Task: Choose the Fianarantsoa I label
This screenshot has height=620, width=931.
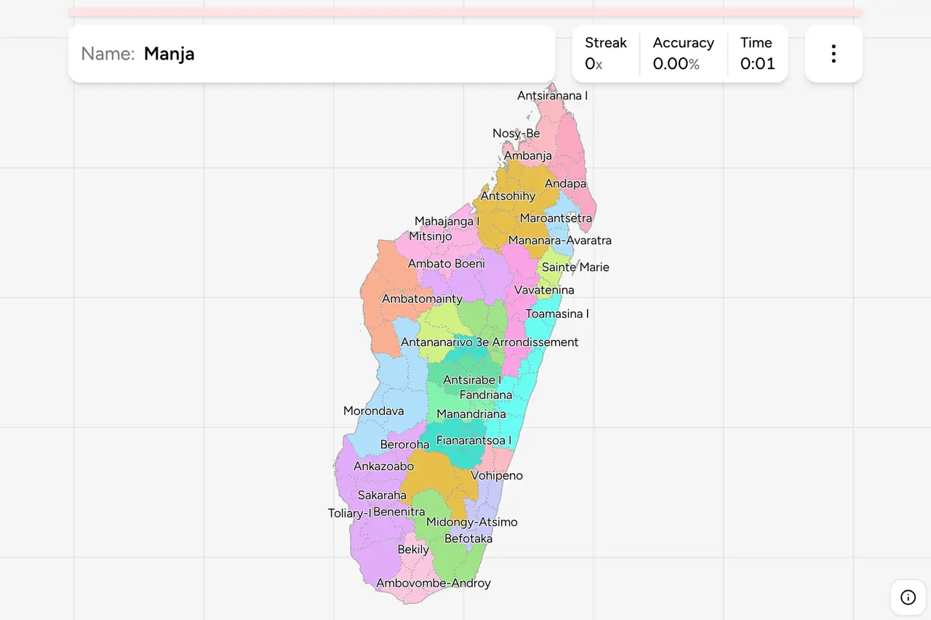Action: click(x=474, y=440)
